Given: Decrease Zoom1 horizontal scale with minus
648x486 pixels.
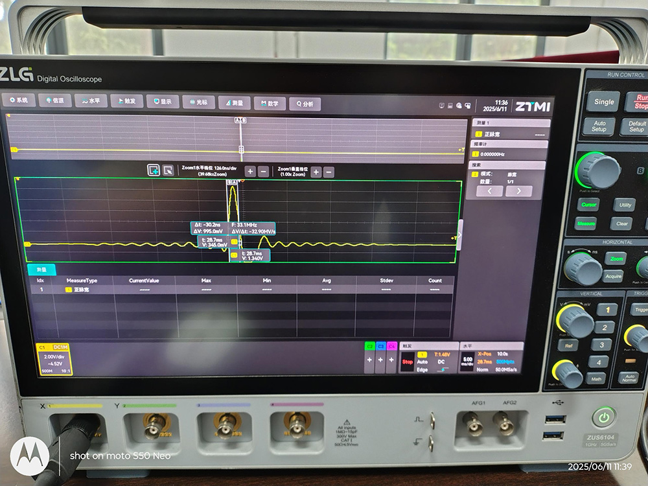Looking at the screenshot, I should [264, 172].
